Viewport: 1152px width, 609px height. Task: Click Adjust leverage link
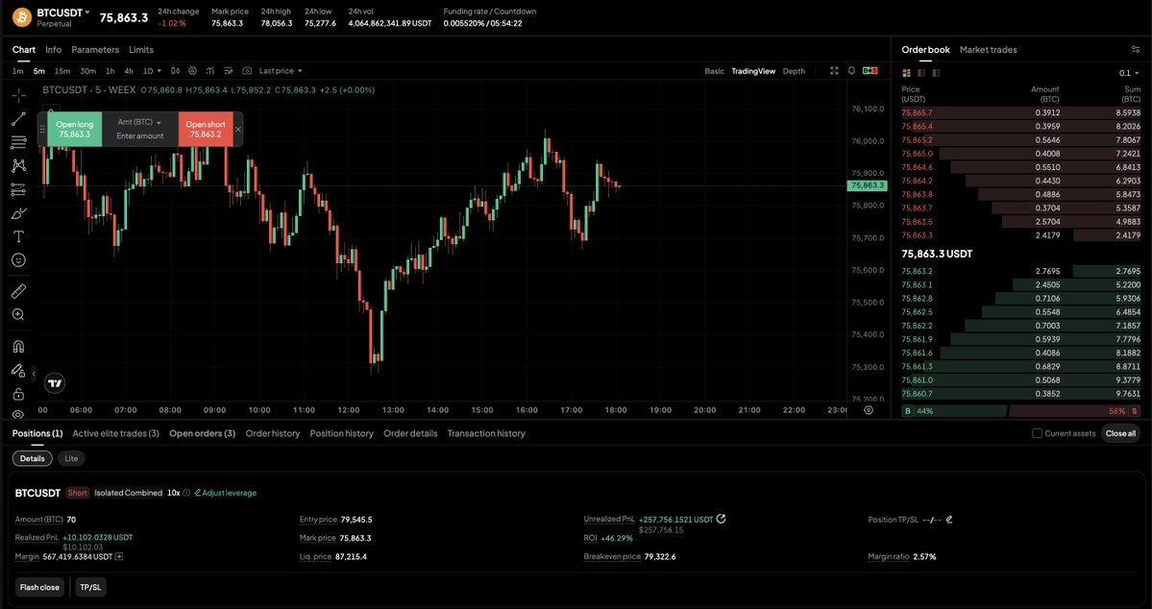[226, 493]
